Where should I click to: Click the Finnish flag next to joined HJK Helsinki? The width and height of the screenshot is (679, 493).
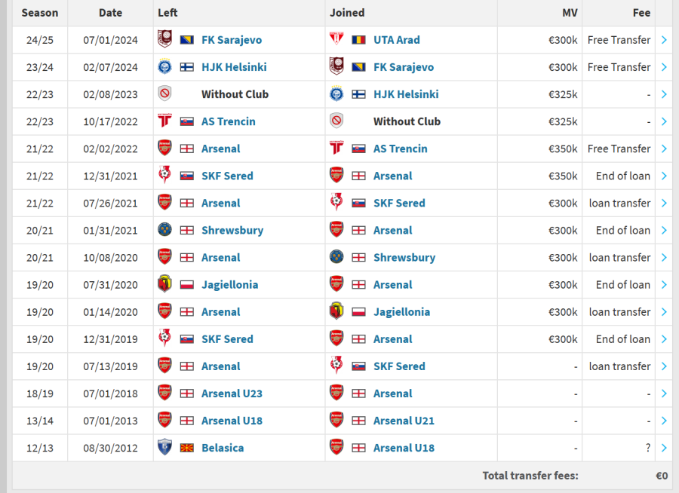click(x=358, y=94)
